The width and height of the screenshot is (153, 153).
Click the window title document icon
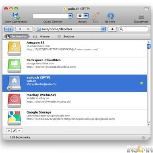(64, 9)
